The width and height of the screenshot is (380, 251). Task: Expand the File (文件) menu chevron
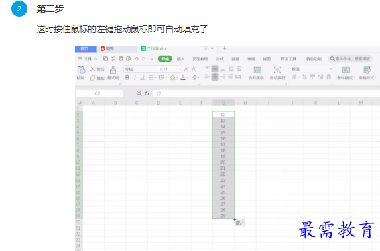(x=96, y=59)
